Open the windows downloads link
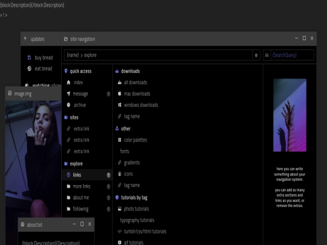The width and height of the screenshot is (327, 245). coord(141,105)
